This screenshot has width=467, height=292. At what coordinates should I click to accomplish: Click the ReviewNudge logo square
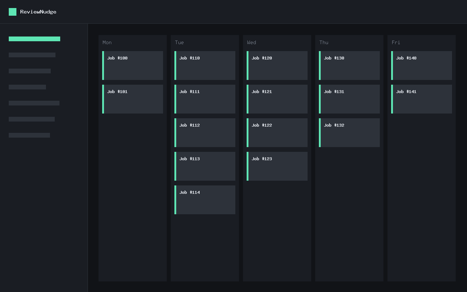tap(12, 12)
